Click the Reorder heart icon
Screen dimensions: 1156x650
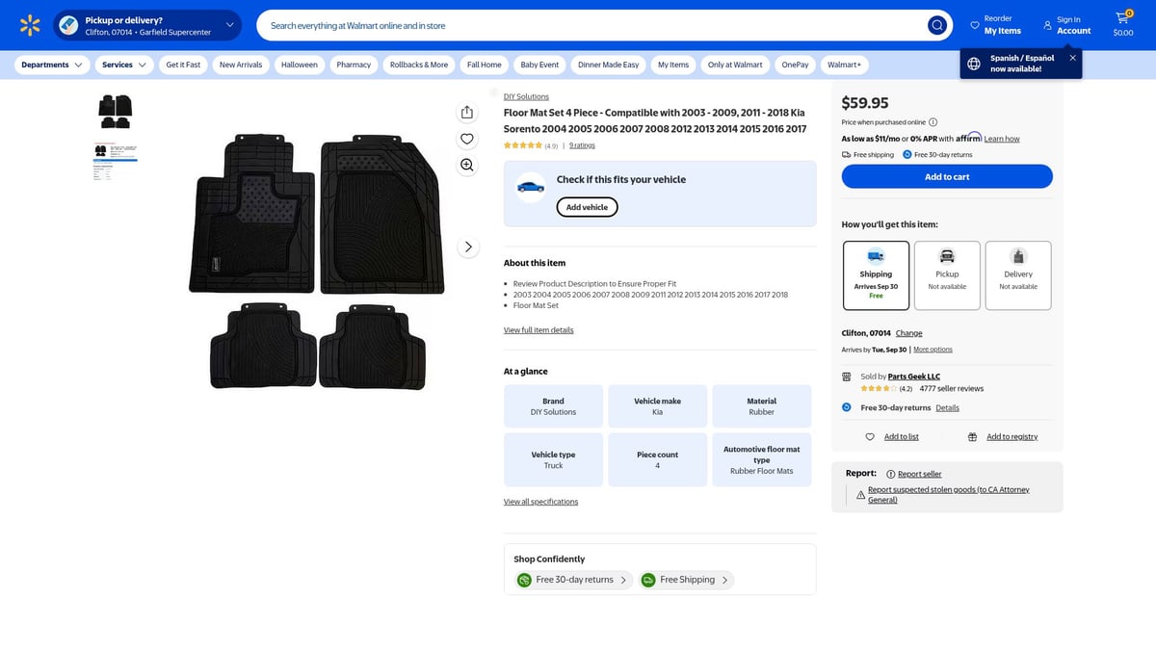[975, 25]
